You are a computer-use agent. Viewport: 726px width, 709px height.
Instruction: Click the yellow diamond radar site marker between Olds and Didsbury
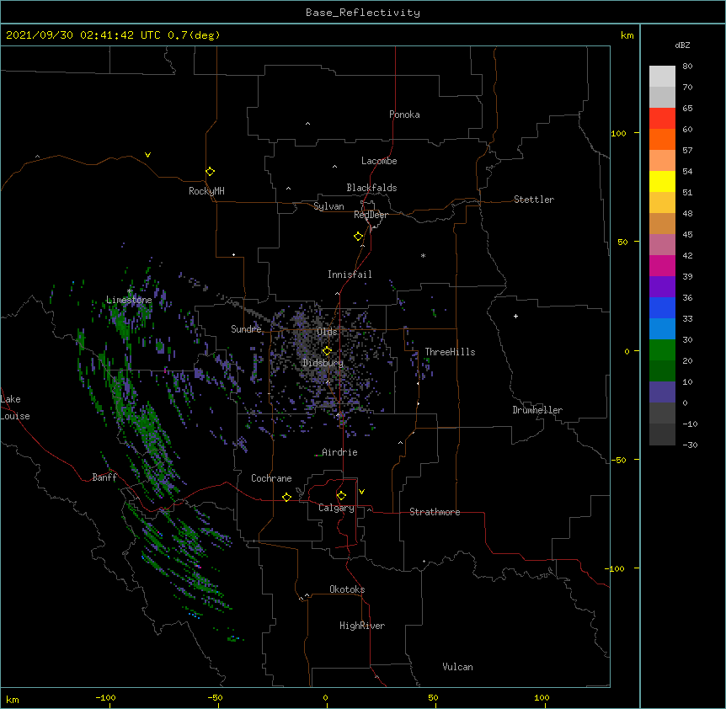[327, 350]
